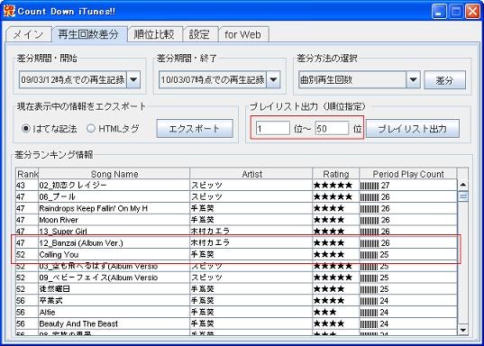Open the 再生回数差分 tab
The width and height of the screenshot is (484, 346).
89,34
